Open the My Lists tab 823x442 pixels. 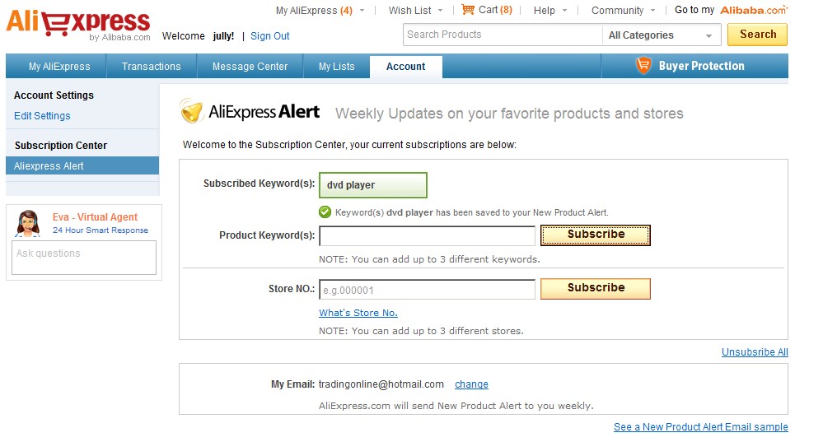point(336,67)
